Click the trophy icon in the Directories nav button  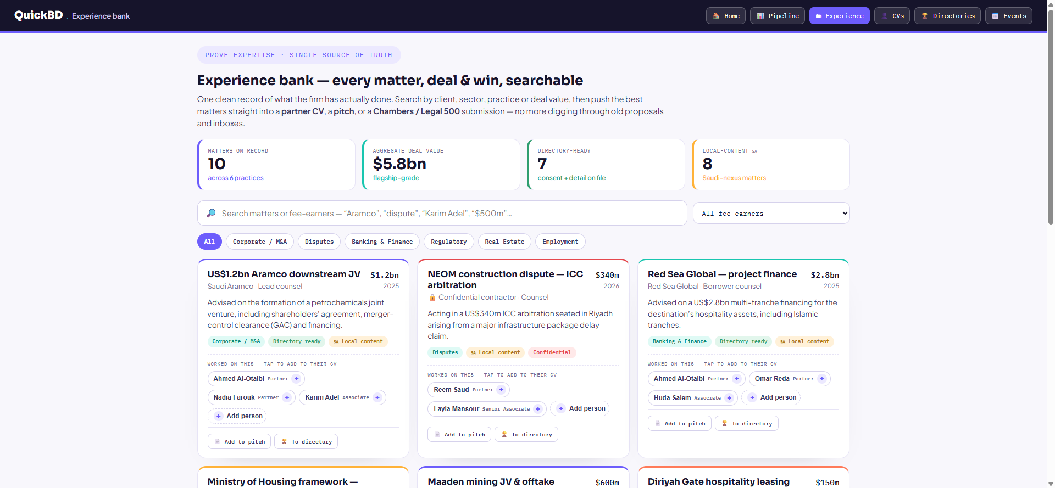tap(925, 16)
